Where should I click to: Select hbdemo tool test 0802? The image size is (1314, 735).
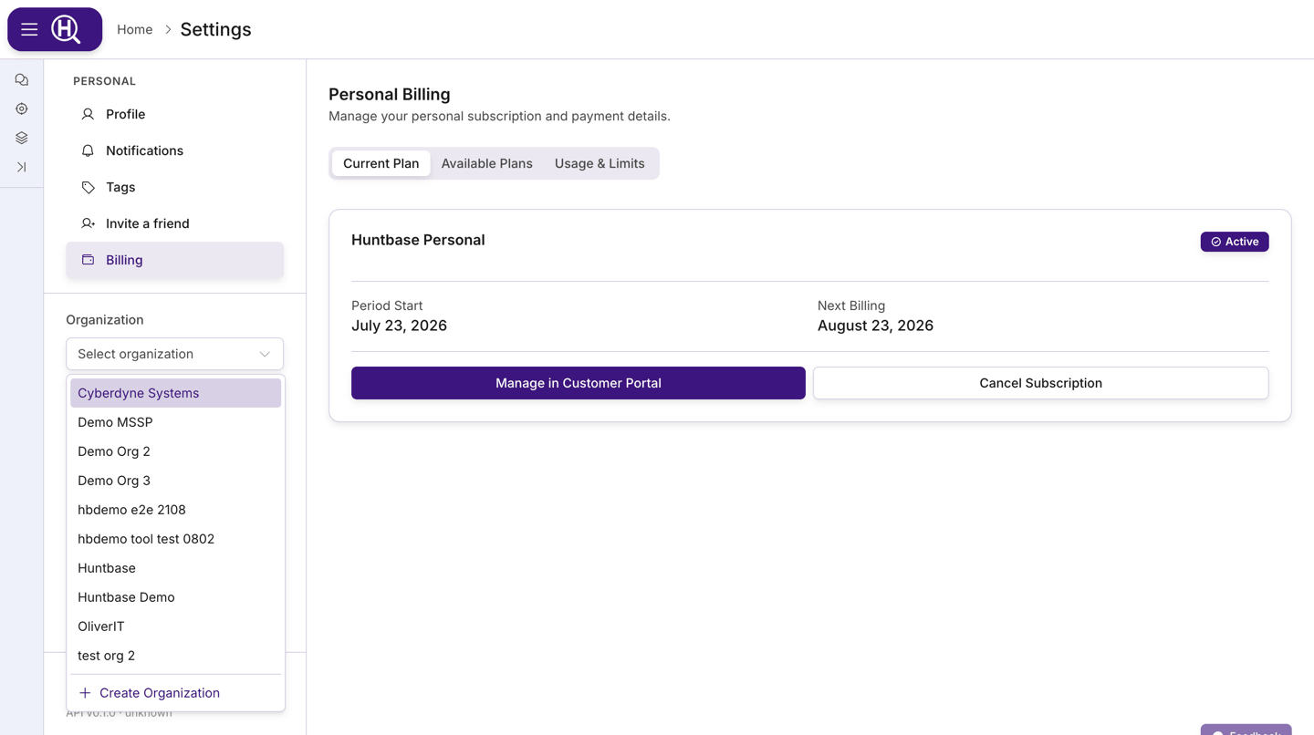pos(175,539)
